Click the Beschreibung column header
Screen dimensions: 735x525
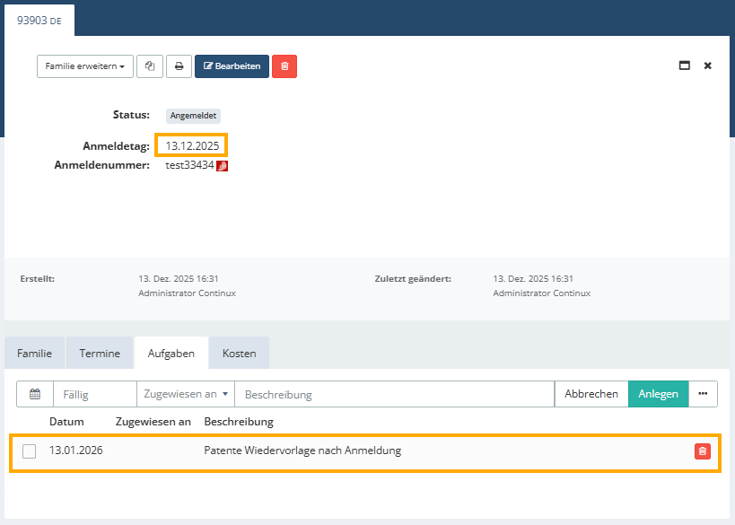[x=239, y=422]
